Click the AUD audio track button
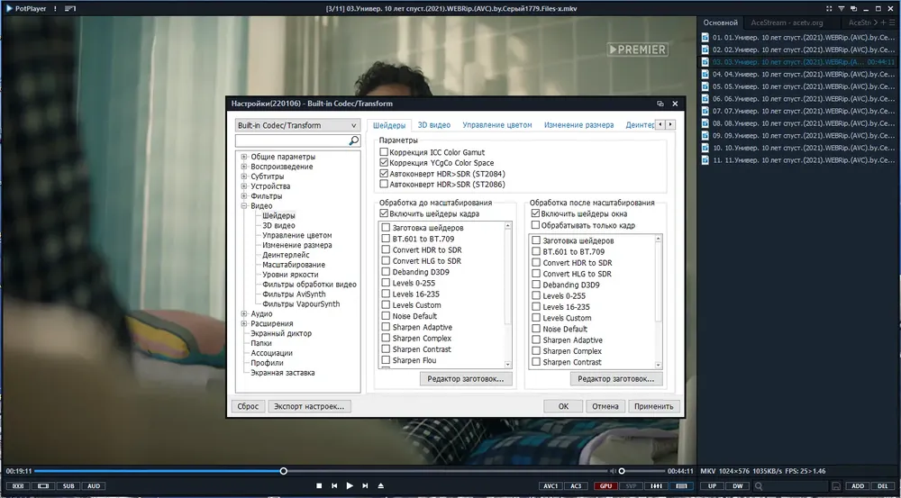Image resolution: width=901 pixels, height=498 pixels. [94, 486]
